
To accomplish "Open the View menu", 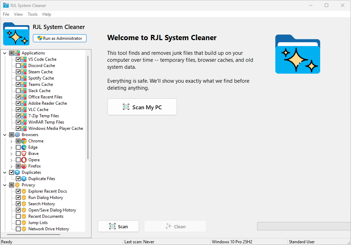I will tap(18, 14).
